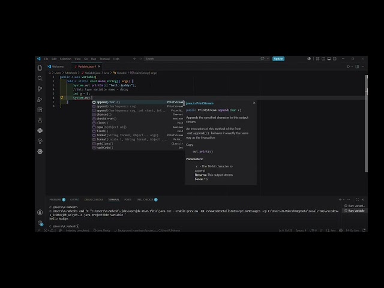Open the Explorer view in activity bar
Image resolution: width=384 pixels, height=288 pixels.
coord(40,68)
